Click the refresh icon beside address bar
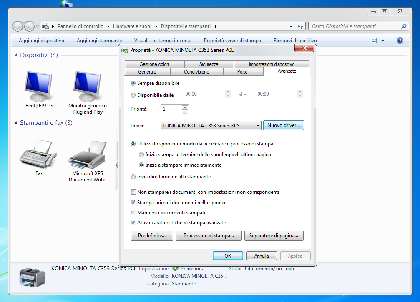This screenshot has width=420, height=302. [x=300, y=26]
